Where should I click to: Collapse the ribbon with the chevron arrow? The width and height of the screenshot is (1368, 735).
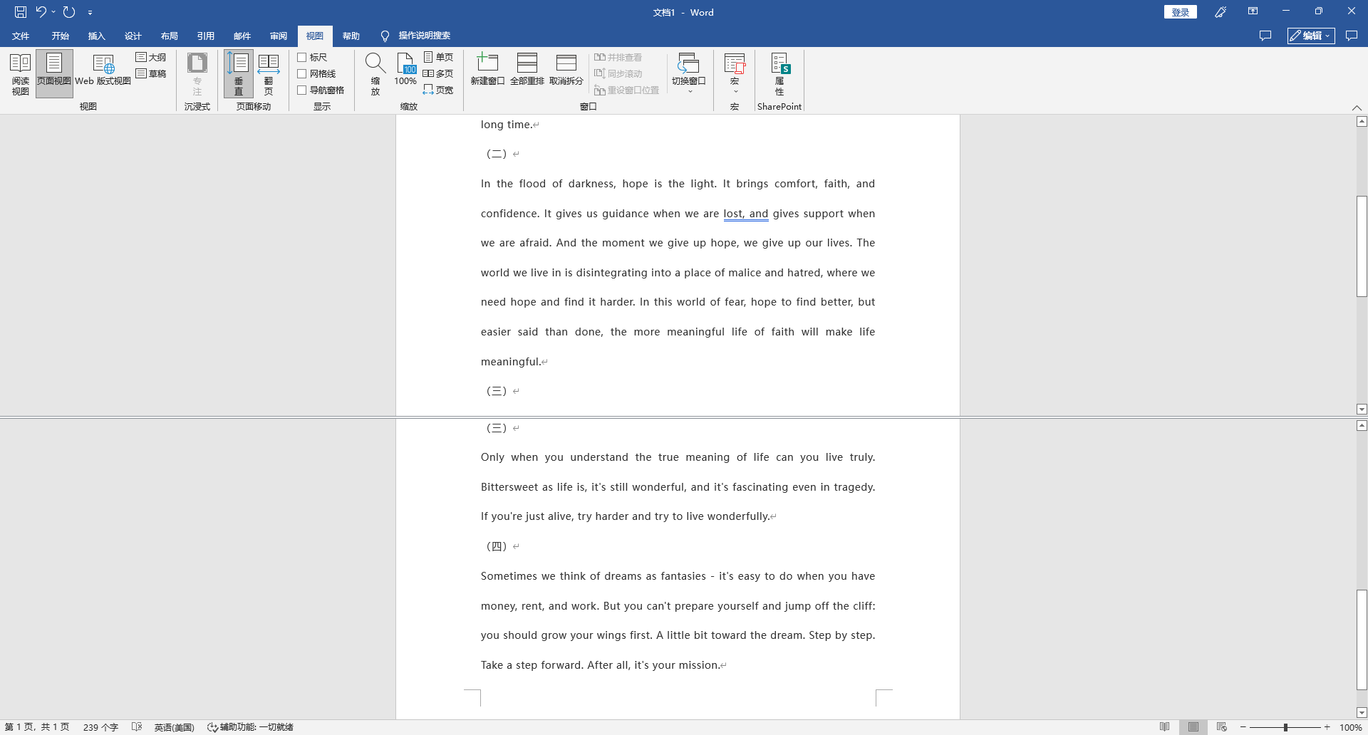(1357, 108)
